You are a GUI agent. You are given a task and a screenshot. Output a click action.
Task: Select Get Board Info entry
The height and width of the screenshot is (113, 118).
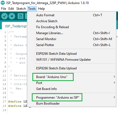(x=72, y=89)
